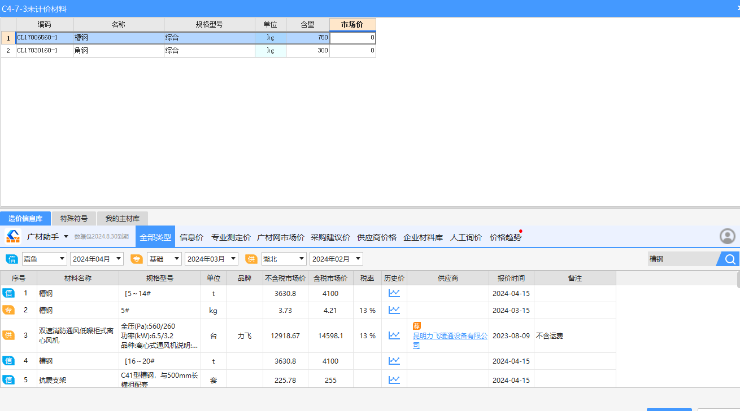Viewport: 740px width, 411px height.
Task: Open price history chart for row 2 槽钢 5#
Action: [394, 310]
